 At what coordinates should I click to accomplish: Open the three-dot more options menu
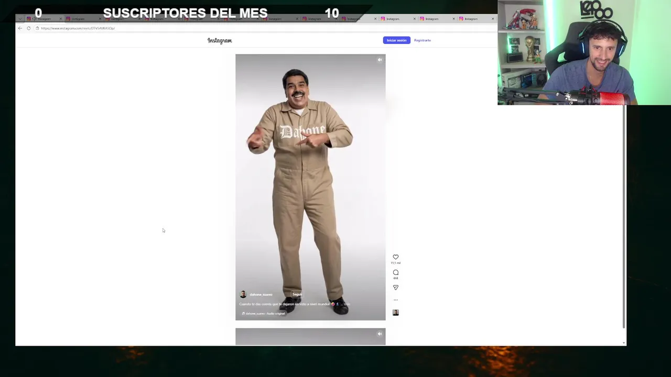[396, 300]
